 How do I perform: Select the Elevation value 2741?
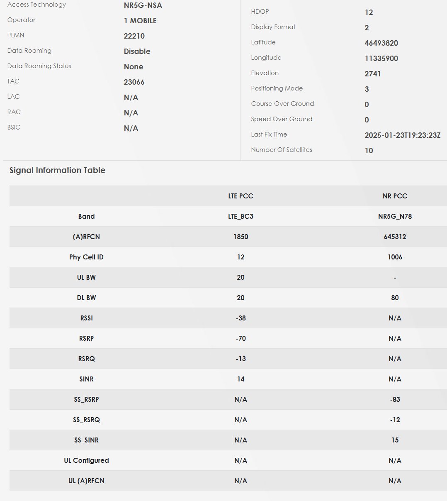point(373,74)
